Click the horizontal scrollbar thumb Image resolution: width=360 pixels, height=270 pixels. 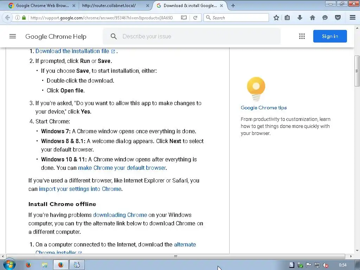point(176,256)
